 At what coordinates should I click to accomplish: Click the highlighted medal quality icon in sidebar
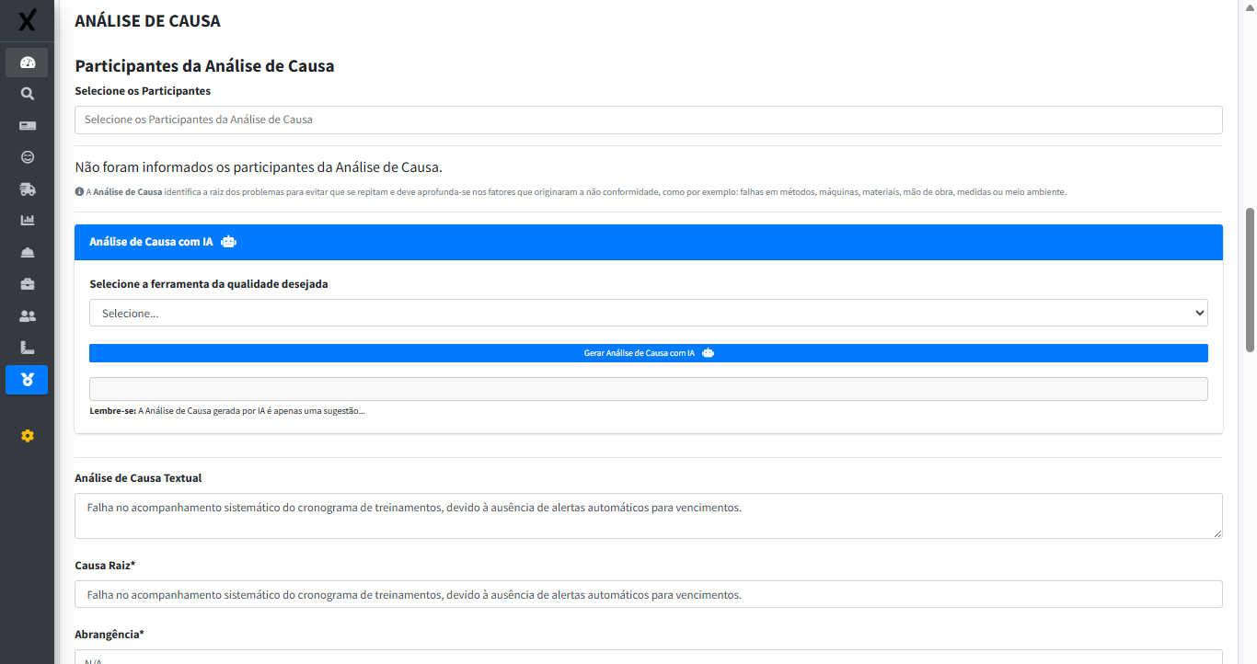point(27,380)
